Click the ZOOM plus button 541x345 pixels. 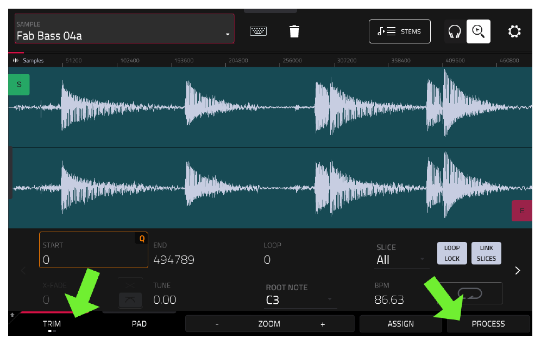click(x=323, y=324)
